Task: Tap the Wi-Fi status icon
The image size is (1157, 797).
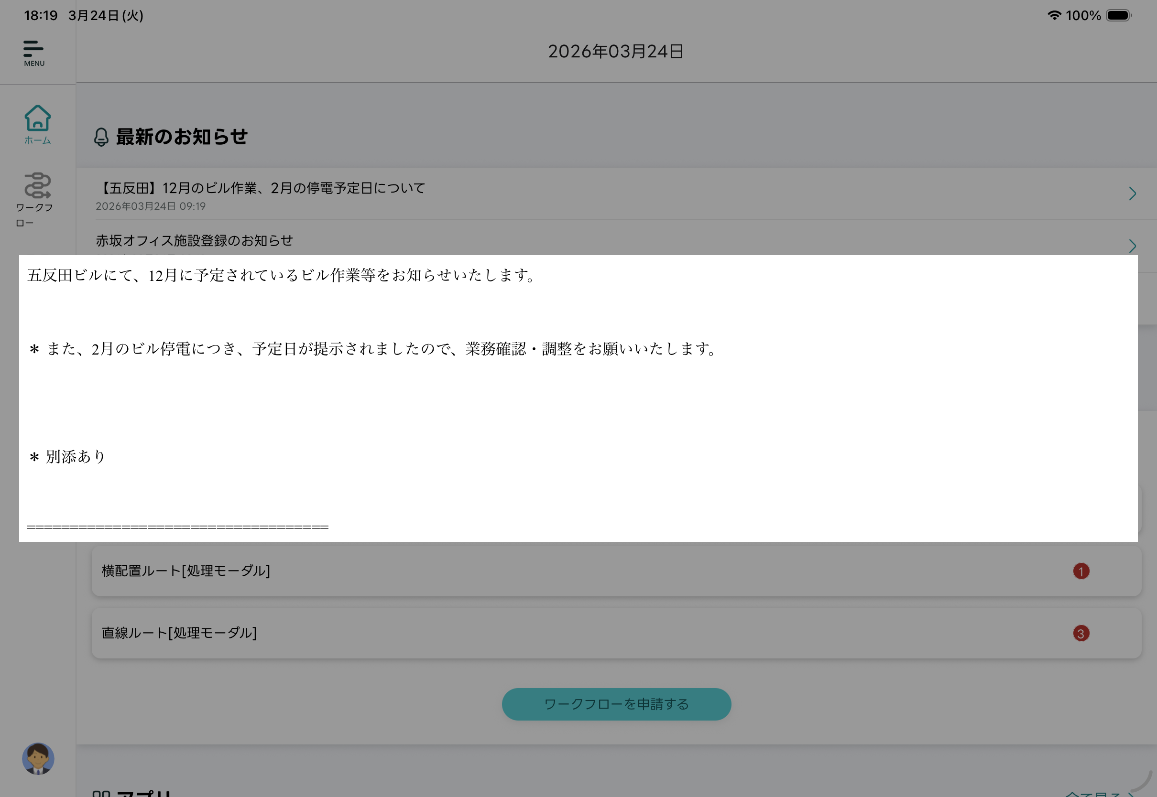Action: click(1054, 15)
